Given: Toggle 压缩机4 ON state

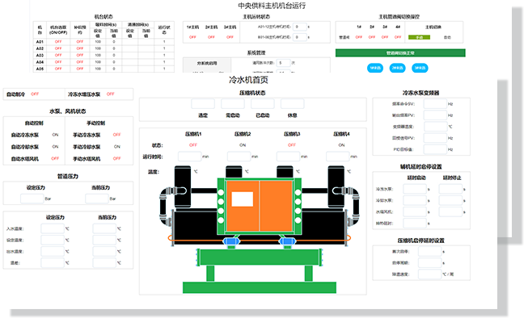Looking at the screenshot, I should tap(341, 144).
